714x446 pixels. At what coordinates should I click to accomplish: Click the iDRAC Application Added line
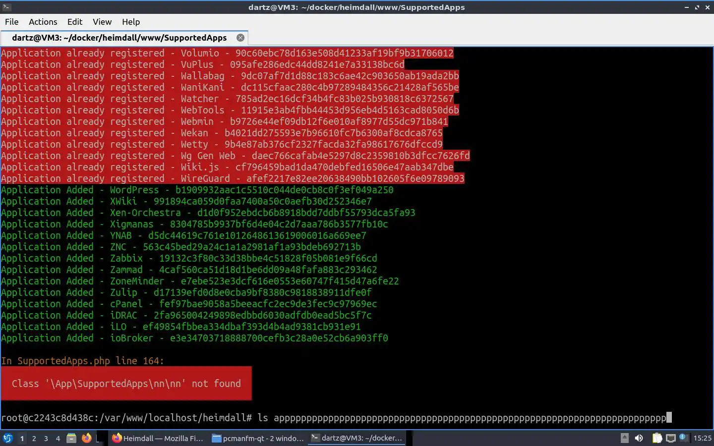(186, 315)
